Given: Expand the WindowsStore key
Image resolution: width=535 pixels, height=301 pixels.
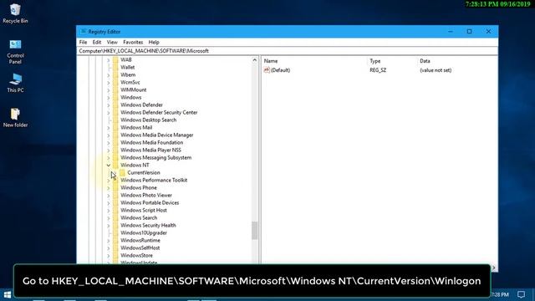Looking at the screenshot, I should [109, 256].
